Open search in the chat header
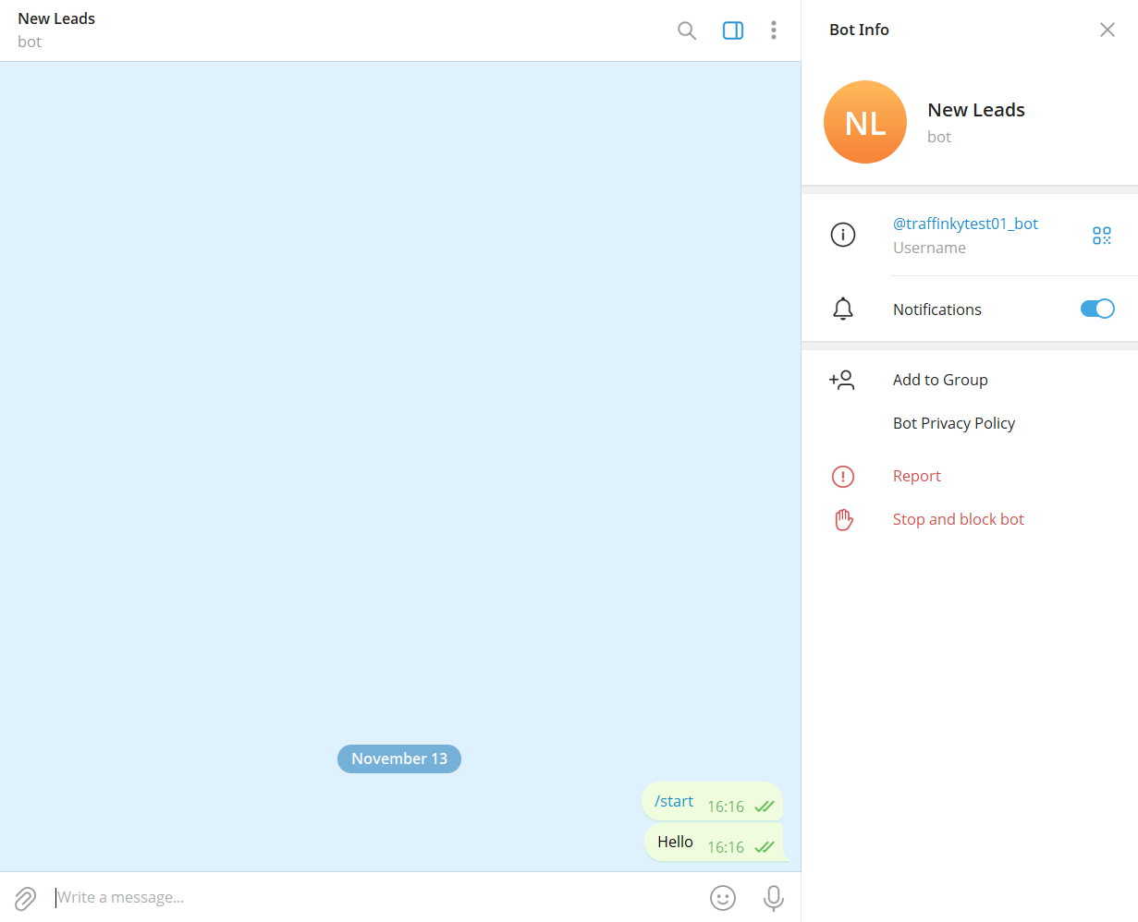This screenshot has height=922, width=1138. [x=687, y=30]
